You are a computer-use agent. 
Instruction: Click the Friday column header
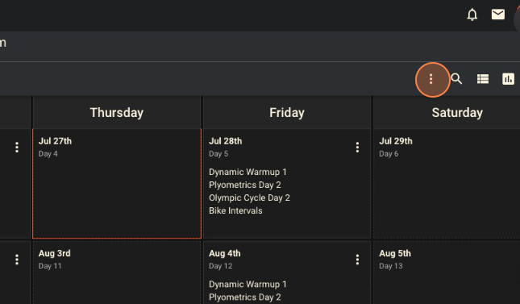(x=287, y=113)
